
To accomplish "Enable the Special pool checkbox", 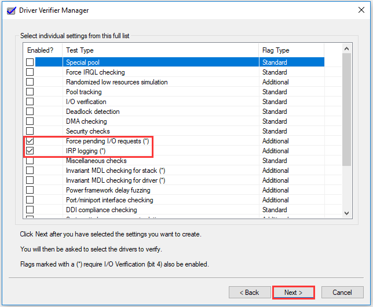I will [x=30, y=62].
